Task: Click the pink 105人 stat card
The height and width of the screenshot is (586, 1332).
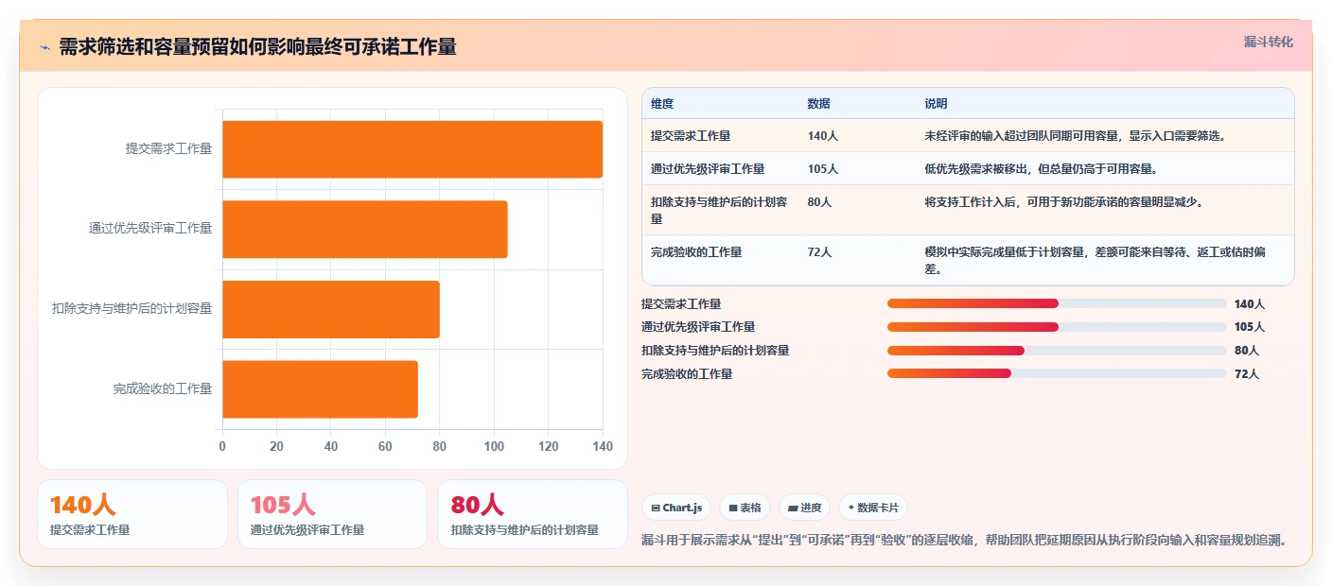Action: 333,514
